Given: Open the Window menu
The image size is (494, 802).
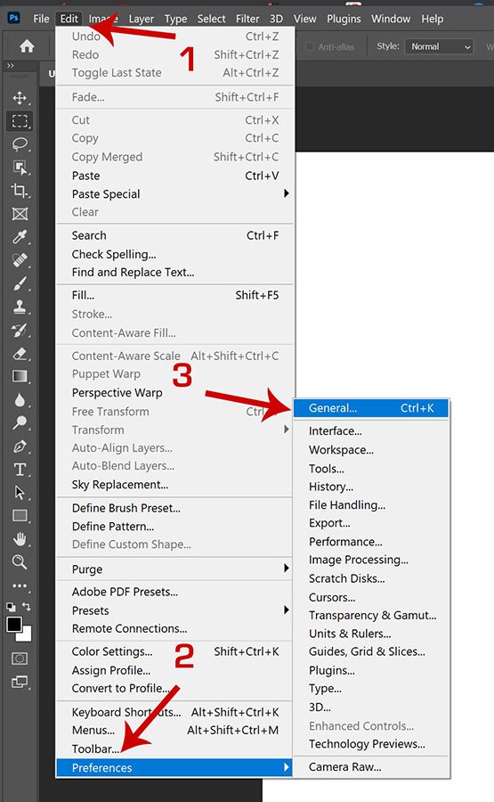Looking at the screenshot, I should pos(391,19).
